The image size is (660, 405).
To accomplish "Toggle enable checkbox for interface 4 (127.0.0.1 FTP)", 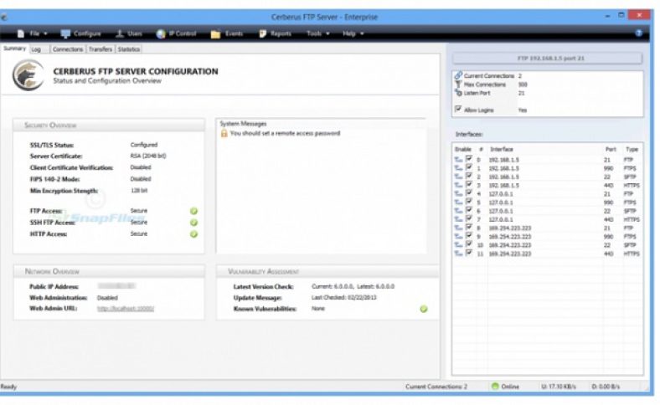I will click(x=468, y=193).
